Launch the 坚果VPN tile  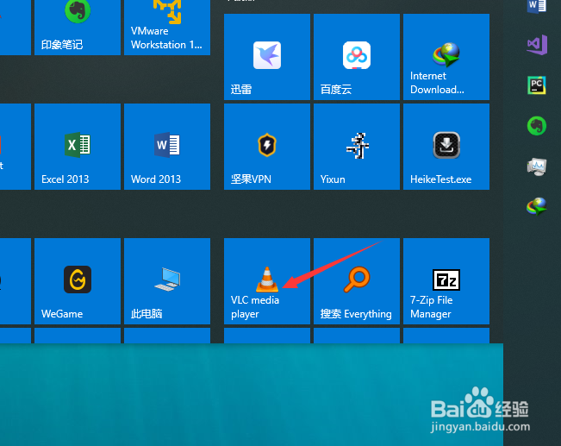click(x=267, y=147)
